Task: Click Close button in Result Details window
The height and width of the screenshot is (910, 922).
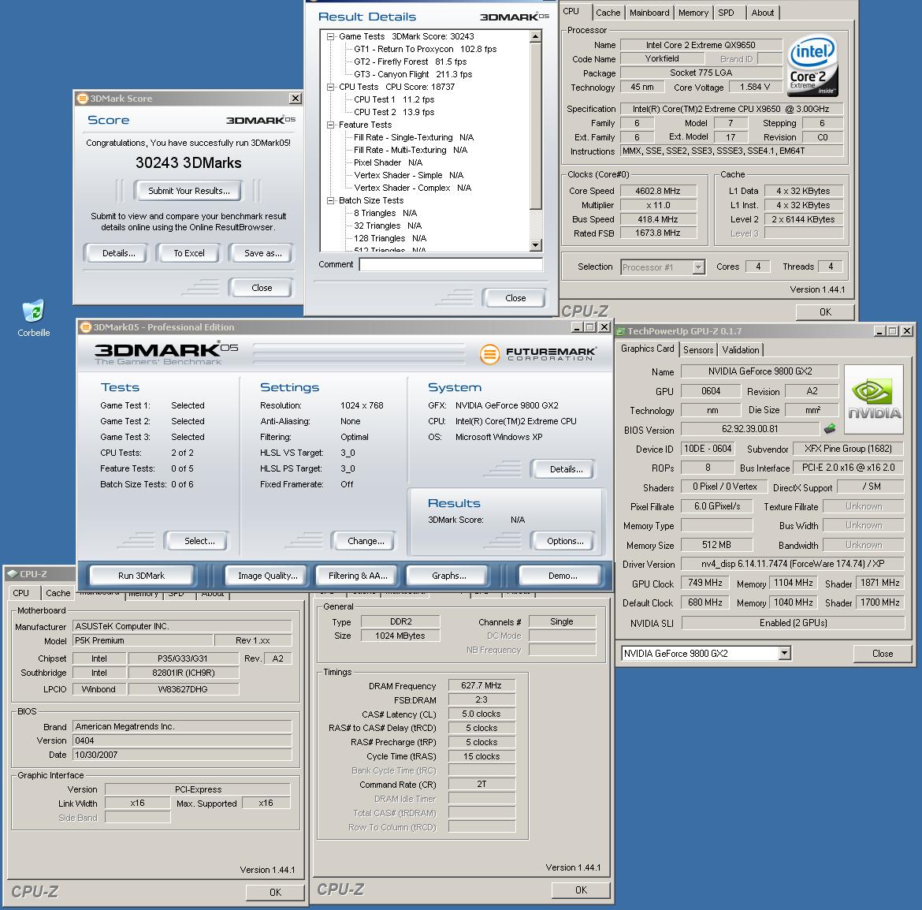Action: click(x=515, y=298)
